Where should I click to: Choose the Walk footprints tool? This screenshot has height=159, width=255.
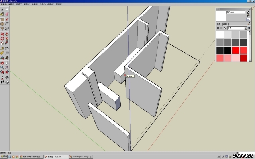click(x=2, y=82)
